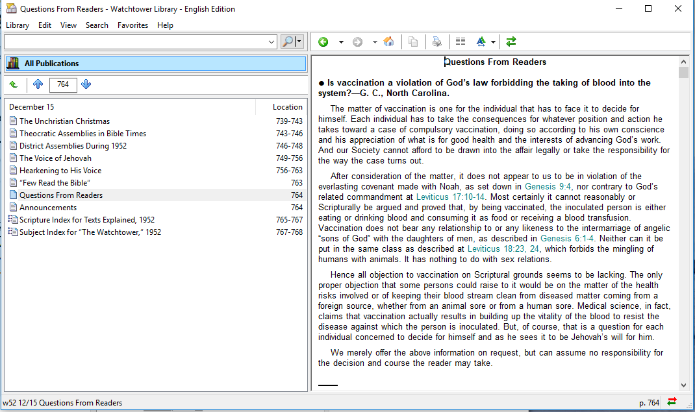This screenshot has width=695, height=412.
Task: Click the article pane vertical scrollbar thumb
Action: pyautogui.click(x=683, y=72)
